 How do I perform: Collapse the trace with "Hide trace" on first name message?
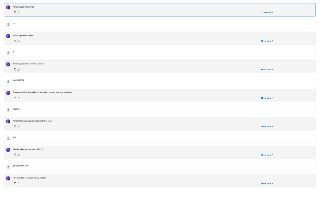(x=268, y=12)
